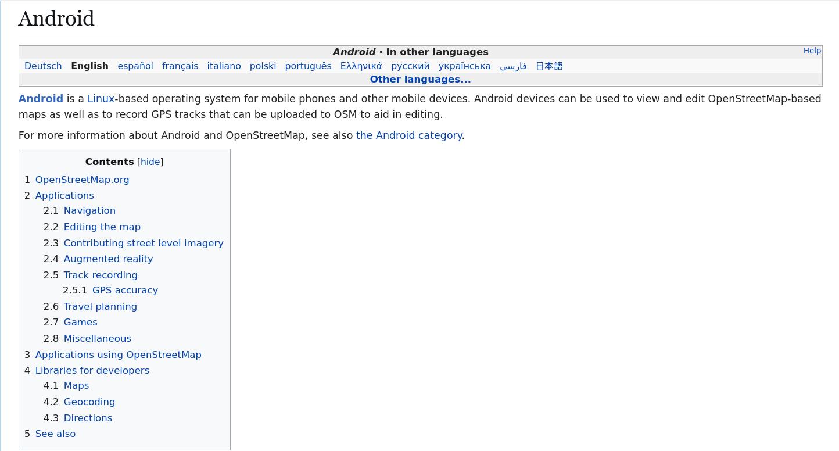Switch to the français language version
Image resolution: width=839 pixels, height=451 pixels.
point(180,66)
